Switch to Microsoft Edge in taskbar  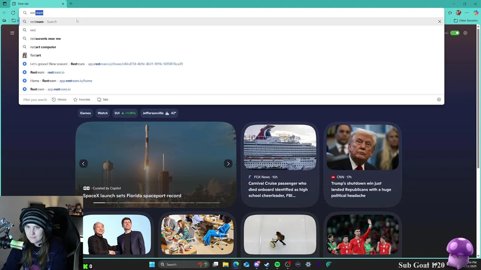[236, 264]
